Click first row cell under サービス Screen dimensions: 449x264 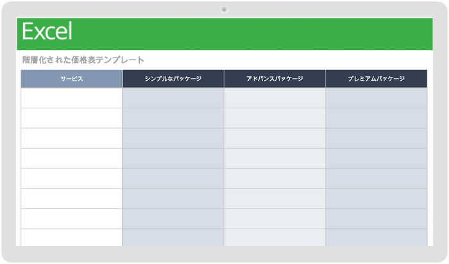71,98
